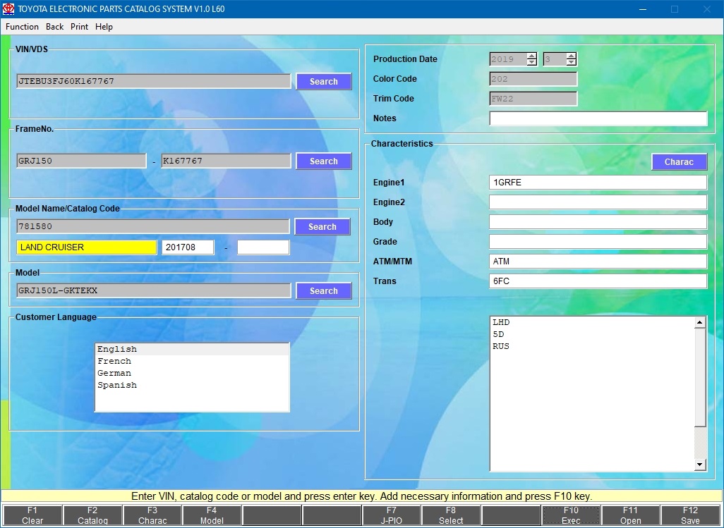Open the Help menu

(104, 27)
